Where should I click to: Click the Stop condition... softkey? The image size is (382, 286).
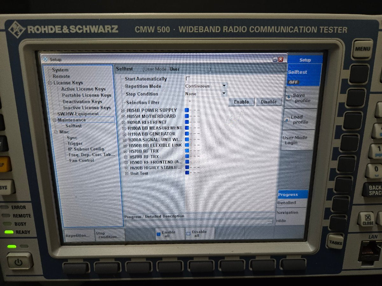(x=110, y=235)
